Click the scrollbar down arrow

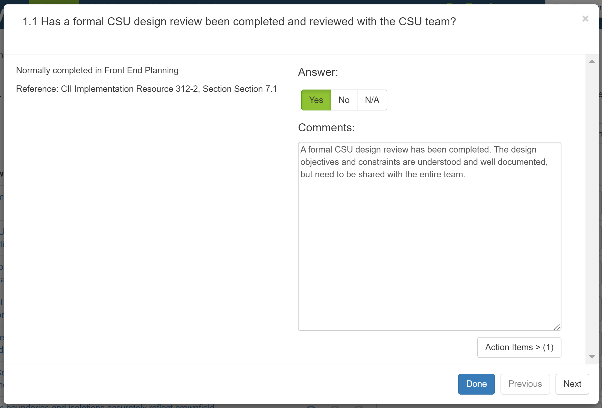[592, 357]
